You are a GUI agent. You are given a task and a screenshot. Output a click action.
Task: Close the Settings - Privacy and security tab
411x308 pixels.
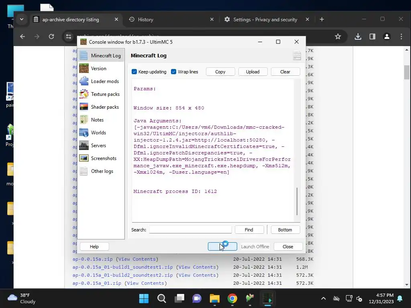(307, 19)
